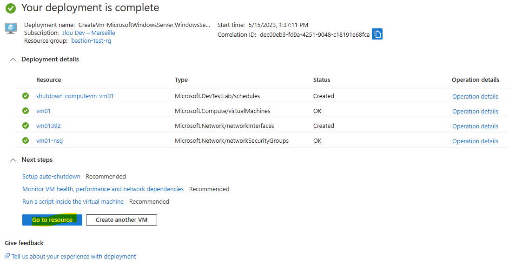
Task: Click green status check next to vm01392
Action: [x=25, y=126]
